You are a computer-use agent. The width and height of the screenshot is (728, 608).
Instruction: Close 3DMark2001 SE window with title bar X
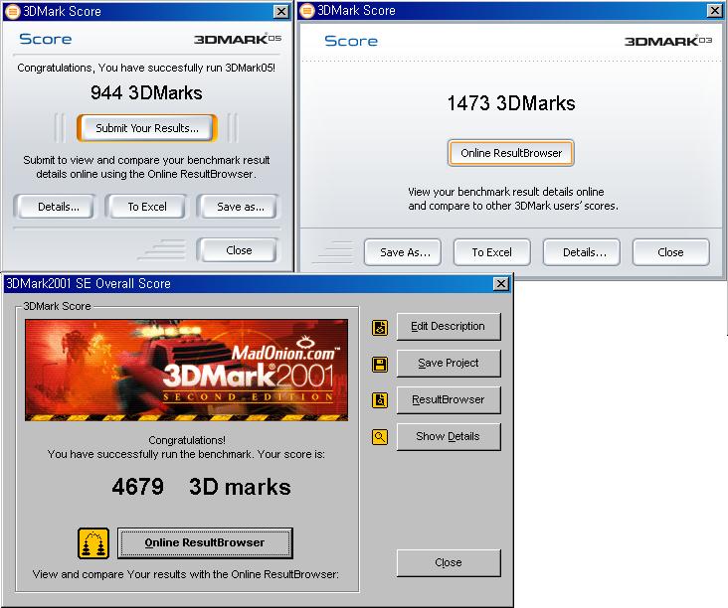coord(501,283)
